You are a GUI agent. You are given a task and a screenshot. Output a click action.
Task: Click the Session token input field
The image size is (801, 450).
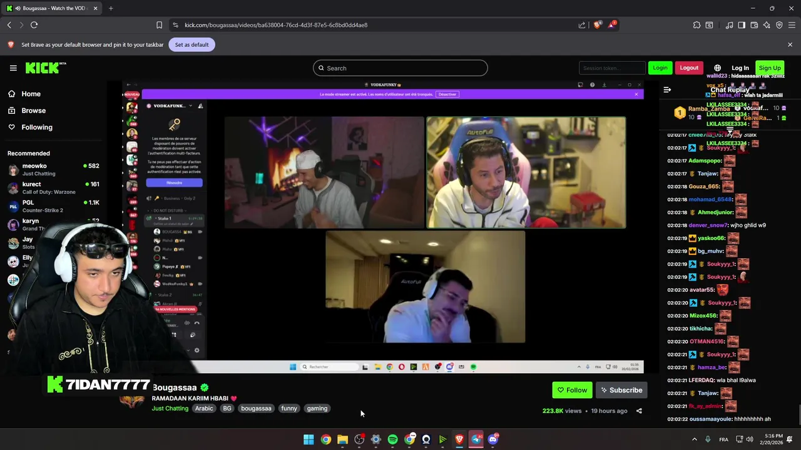coord(611,68)
